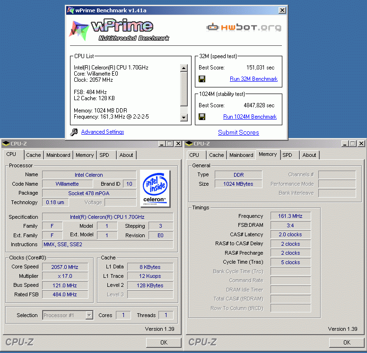Click the Name field showing Intel Celeron
This screenshot has width=367, height=353.
tap(89, 175)
